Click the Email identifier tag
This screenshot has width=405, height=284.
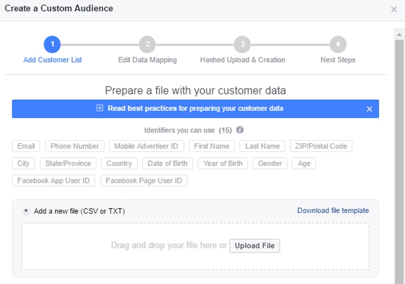point(26,146)
